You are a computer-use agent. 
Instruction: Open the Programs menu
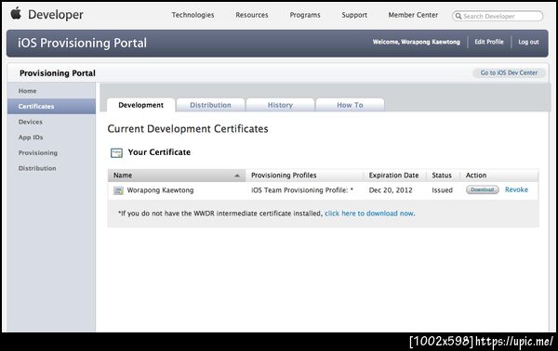[305, 15]
